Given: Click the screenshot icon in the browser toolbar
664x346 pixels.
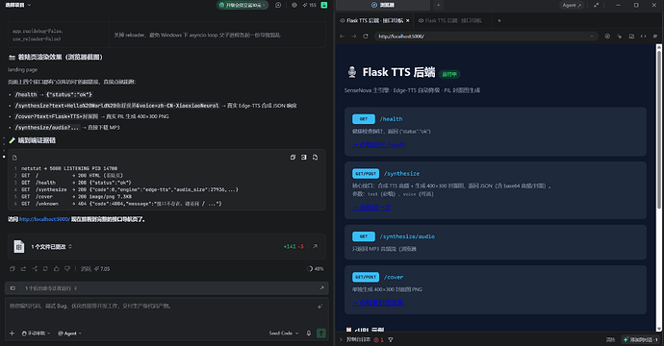Looking at the screenshot, I should coord(631,37).
